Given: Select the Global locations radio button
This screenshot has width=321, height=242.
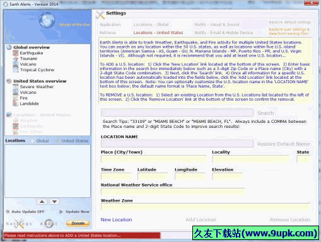Looking at the screenshot, I should 33,141.
